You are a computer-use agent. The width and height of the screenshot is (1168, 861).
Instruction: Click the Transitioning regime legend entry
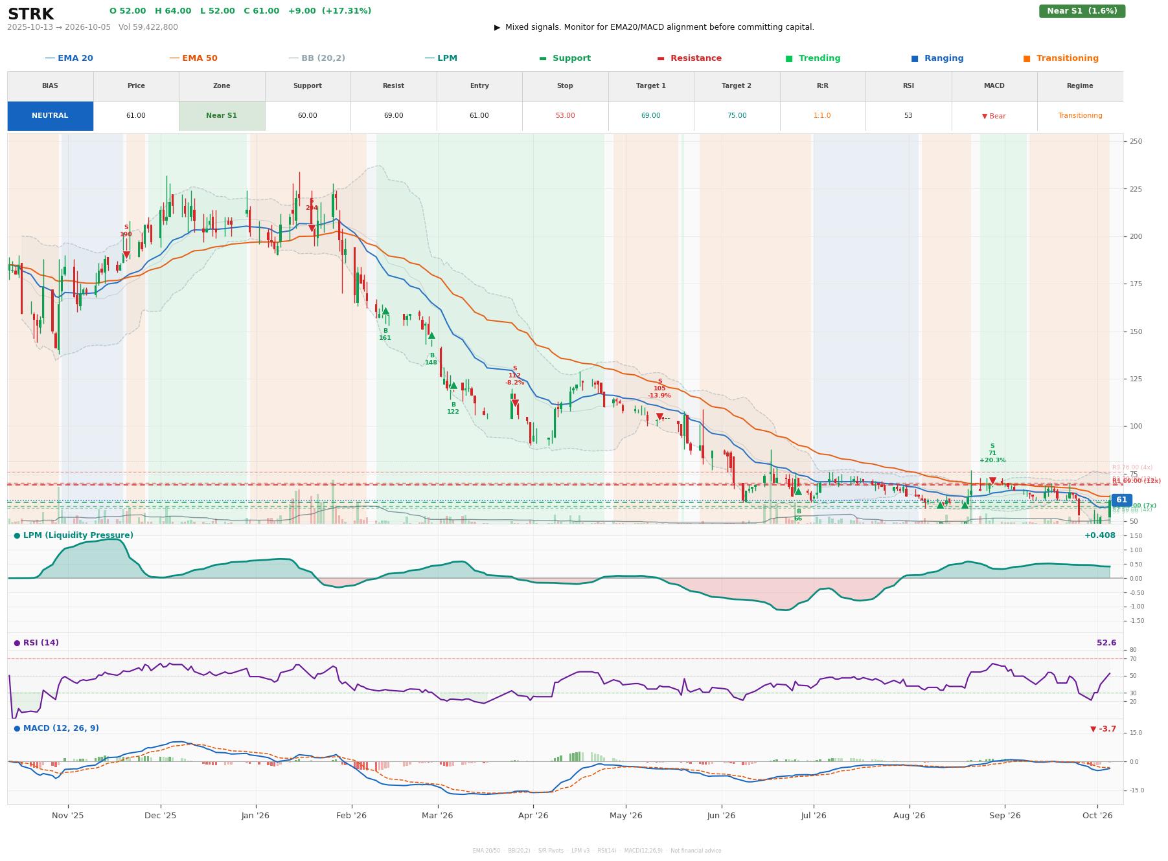pos(1060,58)
